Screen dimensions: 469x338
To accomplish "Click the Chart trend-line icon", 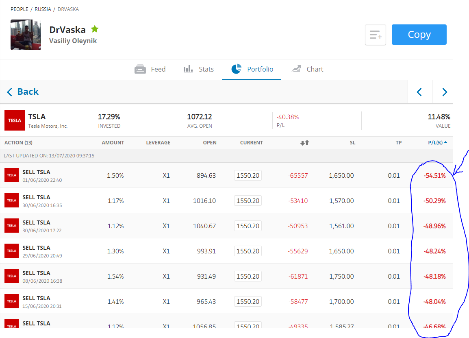I will click(296, 69).
